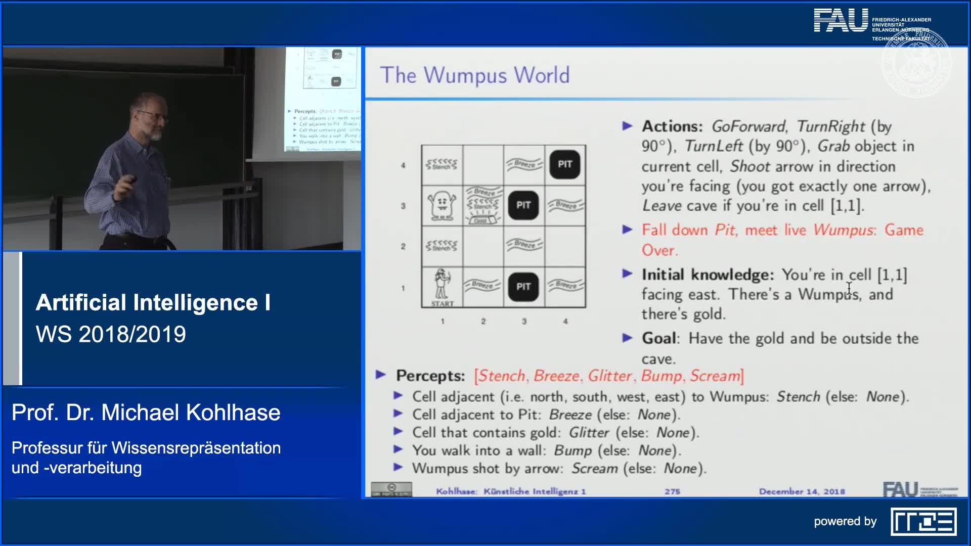The image size is (971, 546).
Task: Click the Wumpus monster icon in grid
Action: pos(442,206)
